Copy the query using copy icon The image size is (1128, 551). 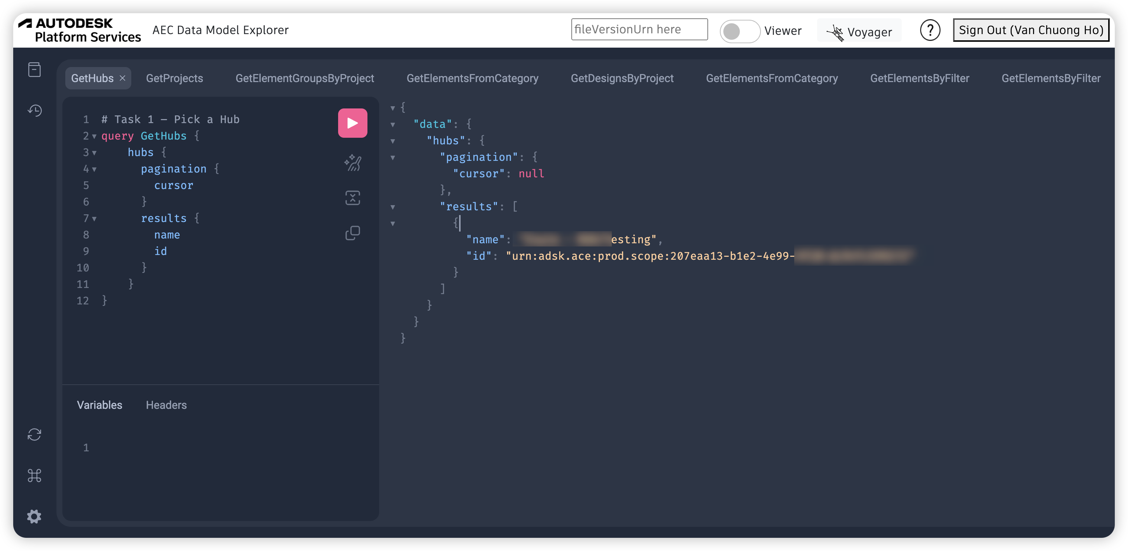(352, 233)
